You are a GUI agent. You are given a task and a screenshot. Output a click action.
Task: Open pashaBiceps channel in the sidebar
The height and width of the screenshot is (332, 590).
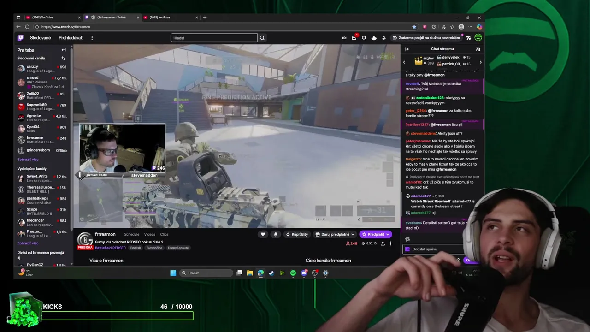point(42,200)
